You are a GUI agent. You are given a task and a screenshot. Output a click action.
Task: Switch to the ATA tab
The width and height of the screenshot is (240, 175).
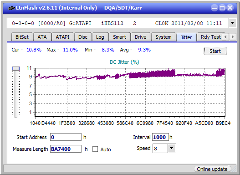coord(42,37)
